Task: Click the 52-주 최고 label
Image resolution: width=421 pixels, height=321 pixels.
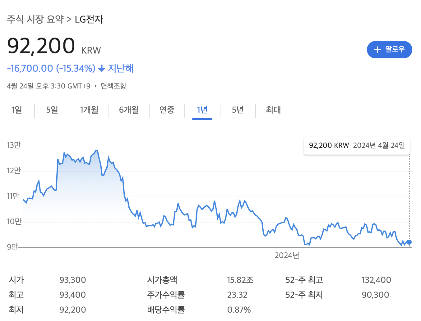Action: 304,280
